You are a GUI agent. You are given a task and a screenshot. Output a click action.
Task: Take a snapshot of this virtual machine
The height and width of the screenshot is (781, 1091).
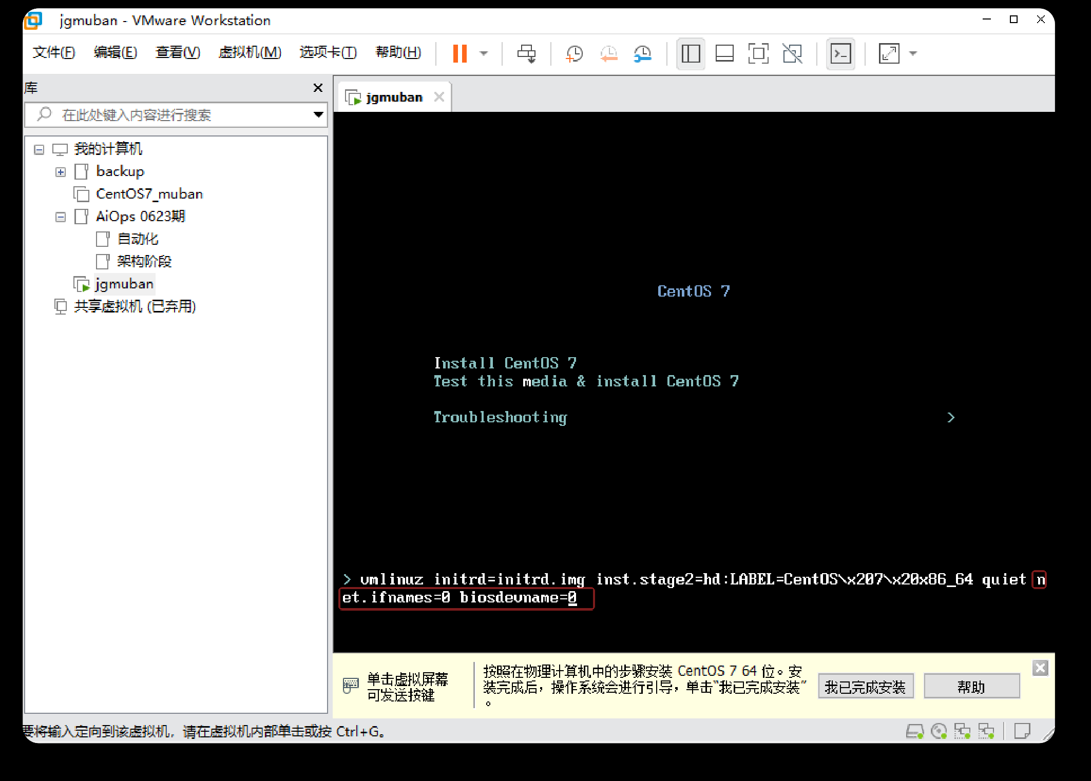pos(574,53)
